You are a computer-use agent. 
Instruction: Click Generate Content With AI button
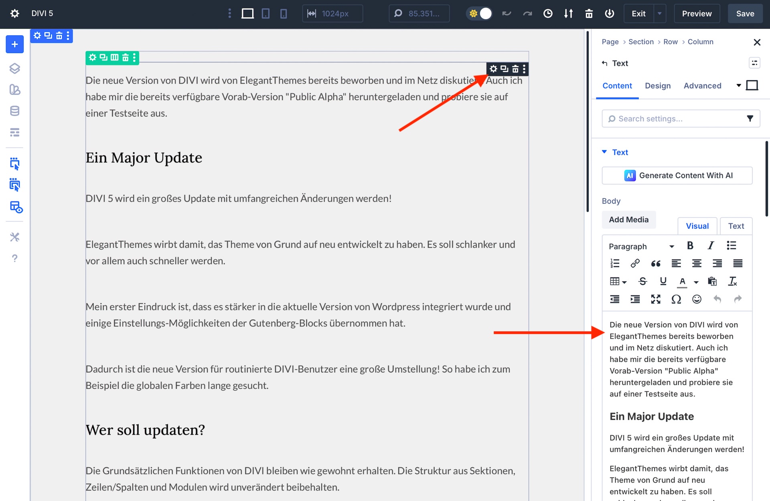point(677,175)
